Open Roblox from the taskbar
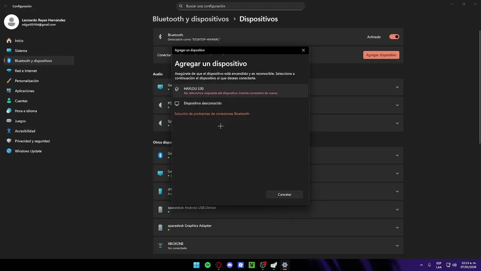Image resolution: width=481 pixels, height=271 pixels. pyautogui.click(x=241, y=265)
